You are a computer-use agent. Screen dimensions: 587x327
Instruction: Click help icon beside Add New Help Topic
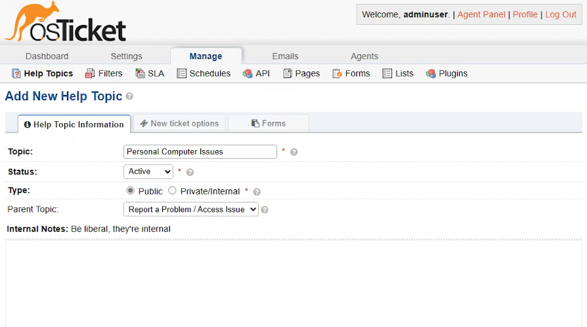pyautogui.click(x=129, y=96)
